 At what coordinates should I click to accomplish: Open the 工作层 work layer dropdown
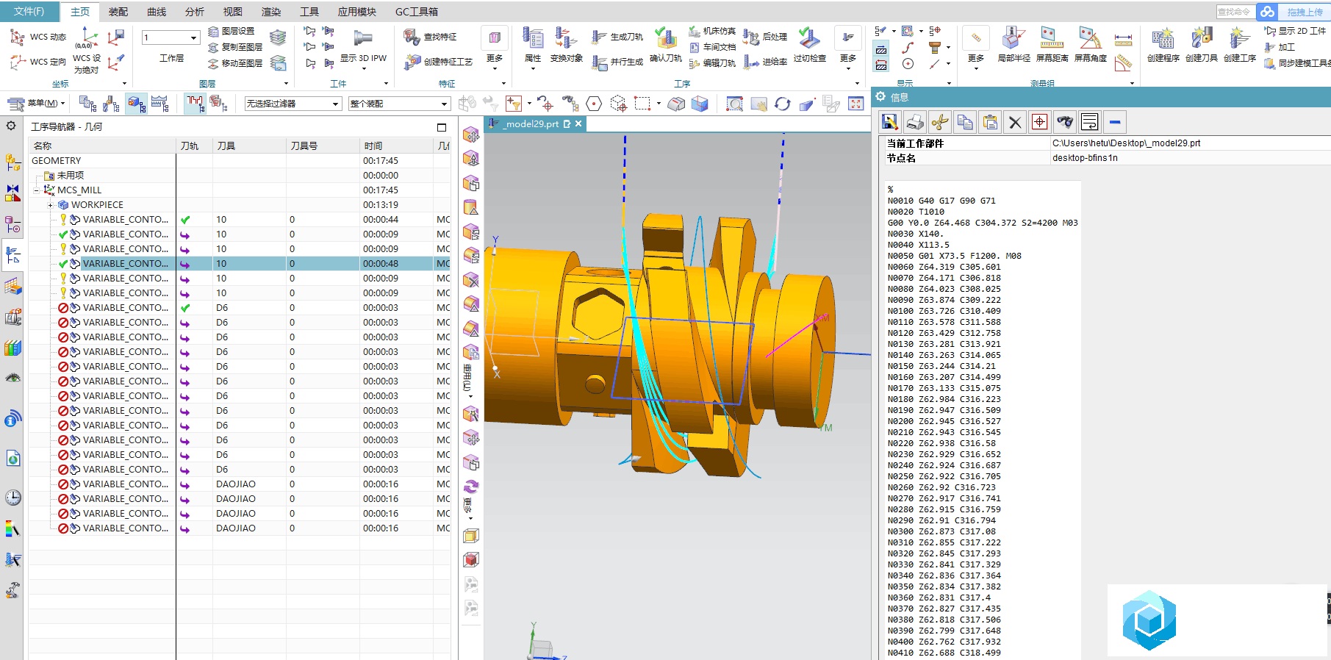[194, 37]
